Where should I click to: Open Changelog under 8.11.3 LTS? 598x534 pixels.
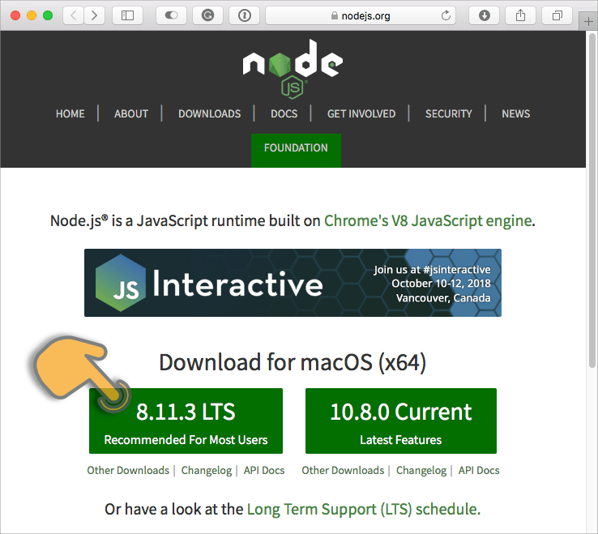coord(207,470)
